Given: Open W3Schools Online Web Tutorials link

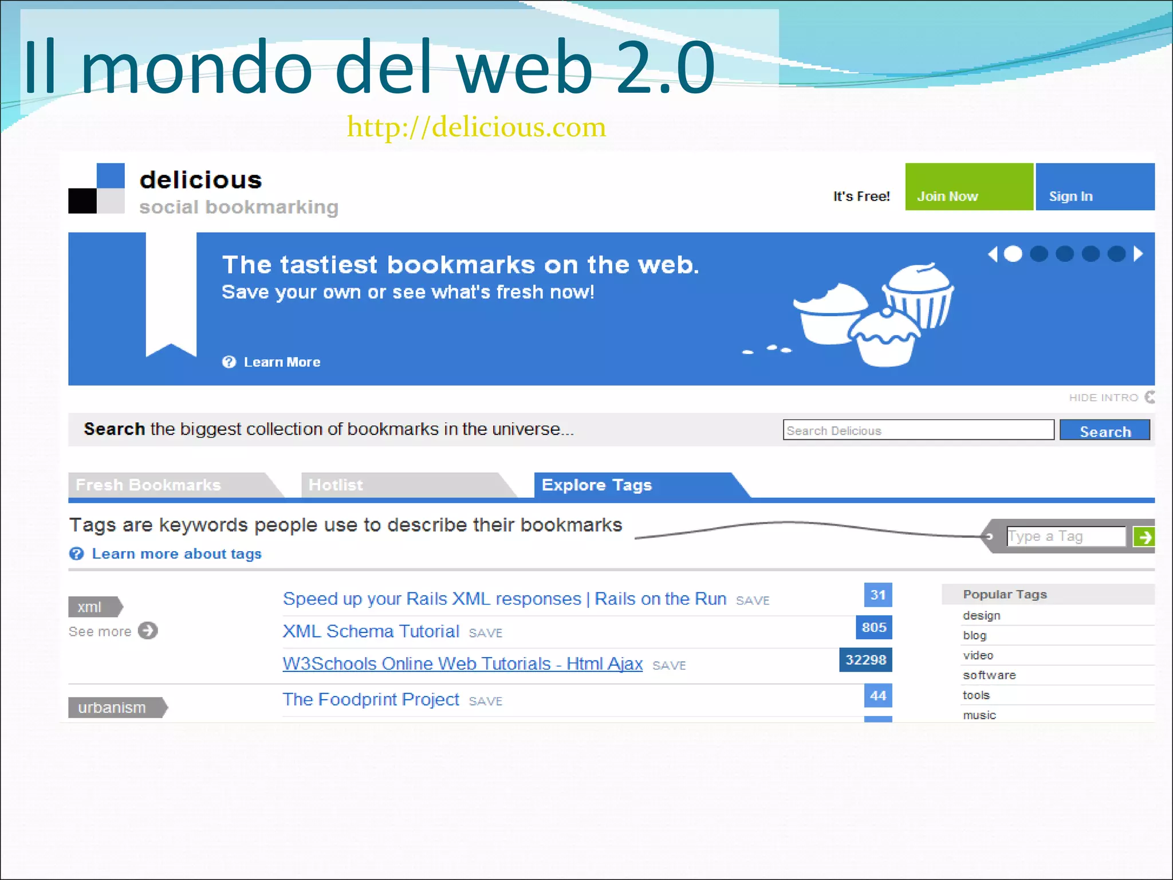Looking at the screenshot, I should (x=463, y=663).
